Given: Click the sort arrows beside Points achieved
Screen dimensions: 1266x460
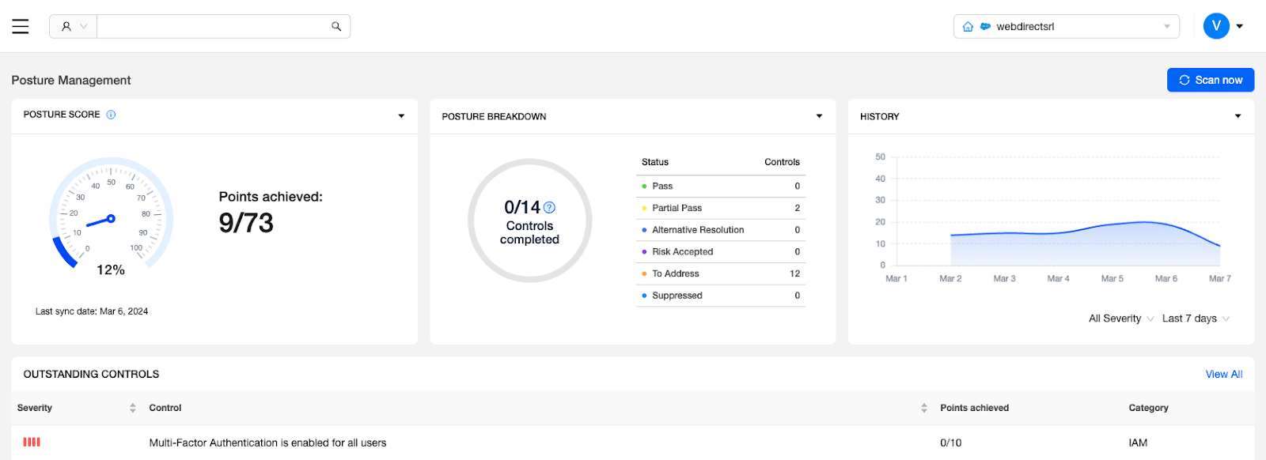Looking at the screenshot, I should (924, 408).
